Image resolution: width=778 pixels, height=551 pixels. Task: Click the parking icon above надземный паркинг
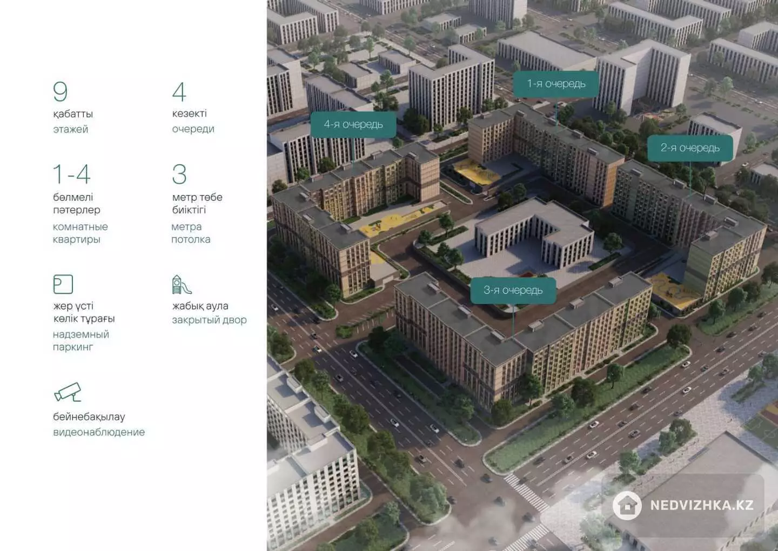pyautogui.click(x=63, y=284)
